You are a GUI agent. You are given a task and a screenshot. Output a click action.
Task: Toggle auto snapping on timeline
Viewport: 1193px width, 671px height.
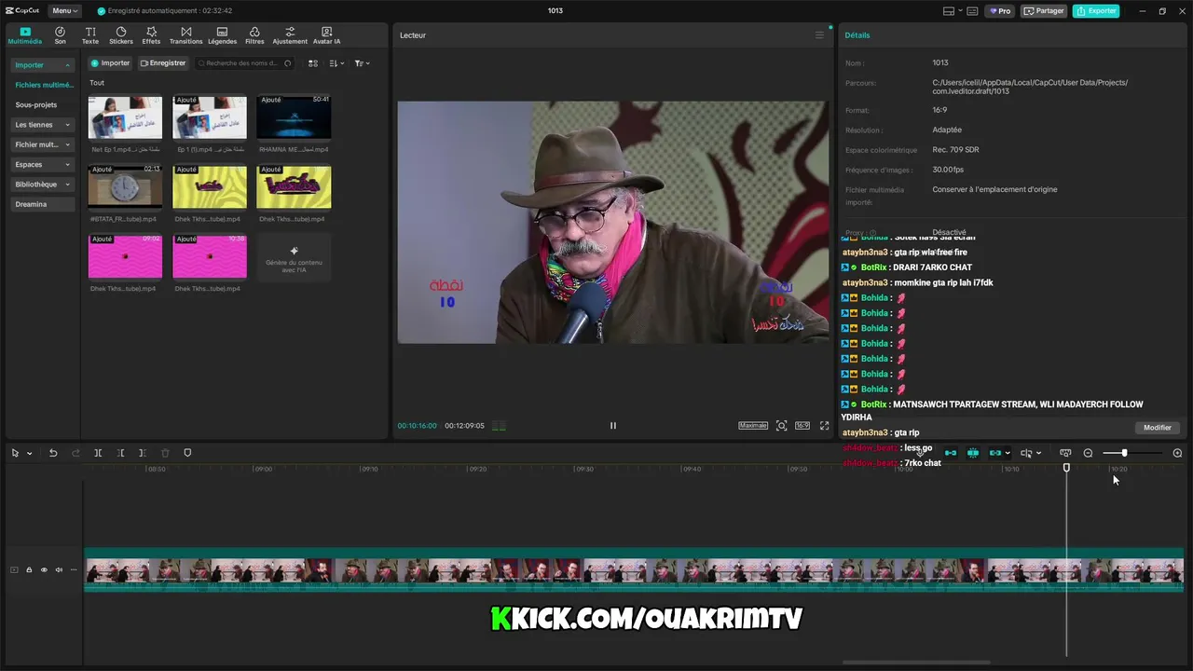pyautogui.click(x=973, y=454)
